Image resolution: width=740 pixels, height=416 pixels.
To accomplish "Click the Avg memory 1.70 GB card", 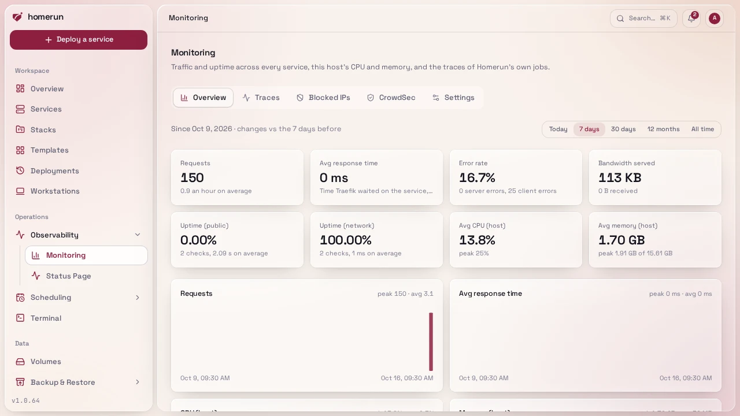I will pos(655,240).
